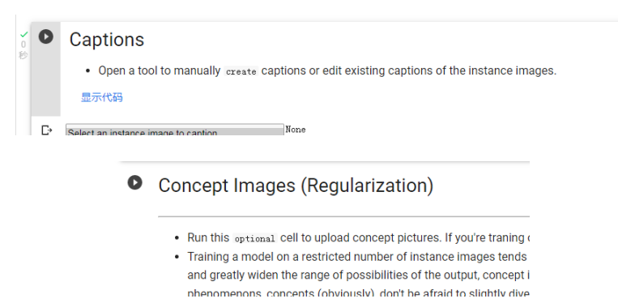Viewport: 618px width, 303px height.
Task: Click the bullet text 'Open a tool to manually'
Action: click(x=160, y=71)
